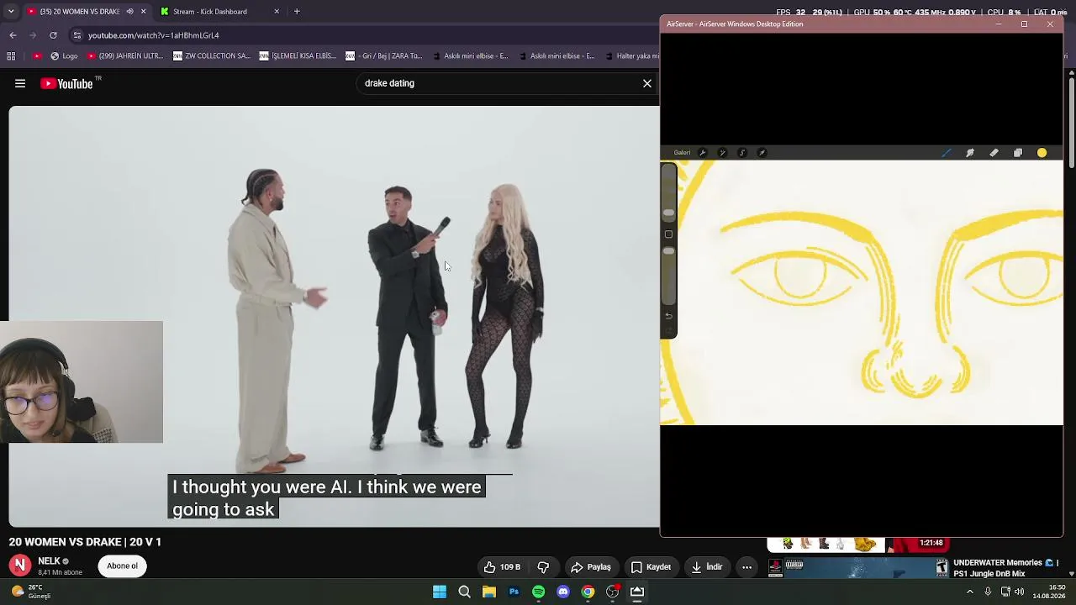The width and height of the screenshot is (1076, 605).
Task: Open the Procreate Adjustments magic wand
Action: (x=722, y=153)
